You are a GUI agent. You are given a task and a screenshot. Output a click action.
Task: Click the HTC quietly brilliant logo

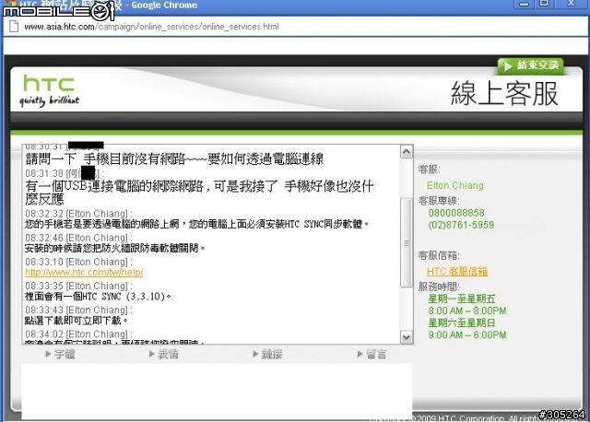(x=49, y=90)
